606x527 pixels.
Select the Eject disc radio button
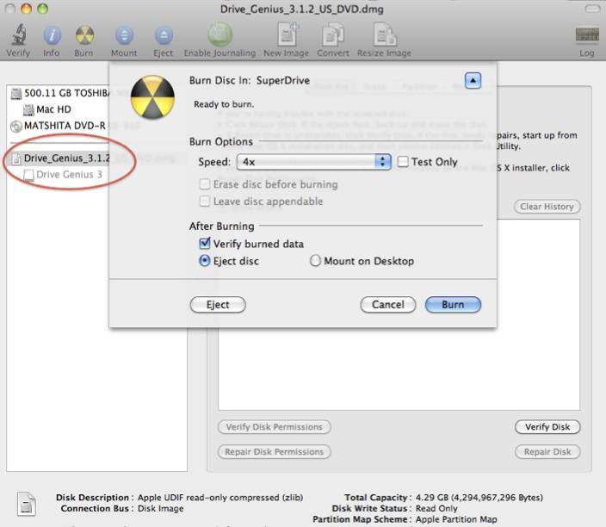(205, 261)
